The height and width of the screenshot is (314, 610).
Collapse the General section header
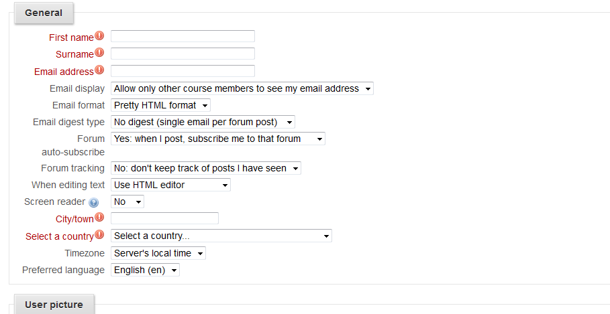tap(44, 13)
